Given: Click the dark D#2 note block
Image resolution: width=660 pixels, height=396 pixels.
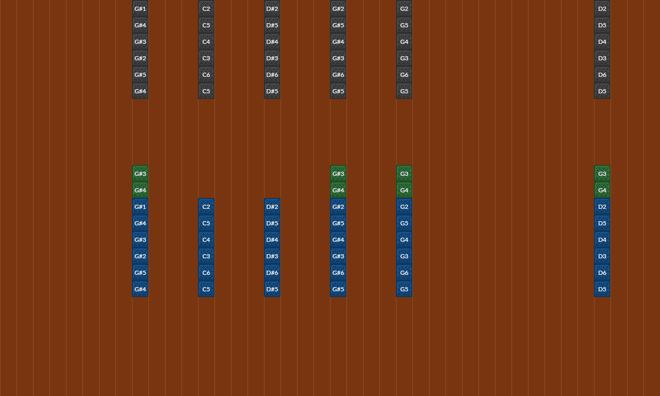Looking at the screenshot, I should pos(272,9).
